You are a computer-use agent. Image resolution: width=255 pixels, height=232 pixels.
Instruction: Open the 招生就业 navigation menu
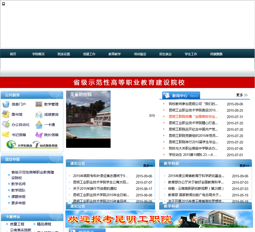[165, 54]
